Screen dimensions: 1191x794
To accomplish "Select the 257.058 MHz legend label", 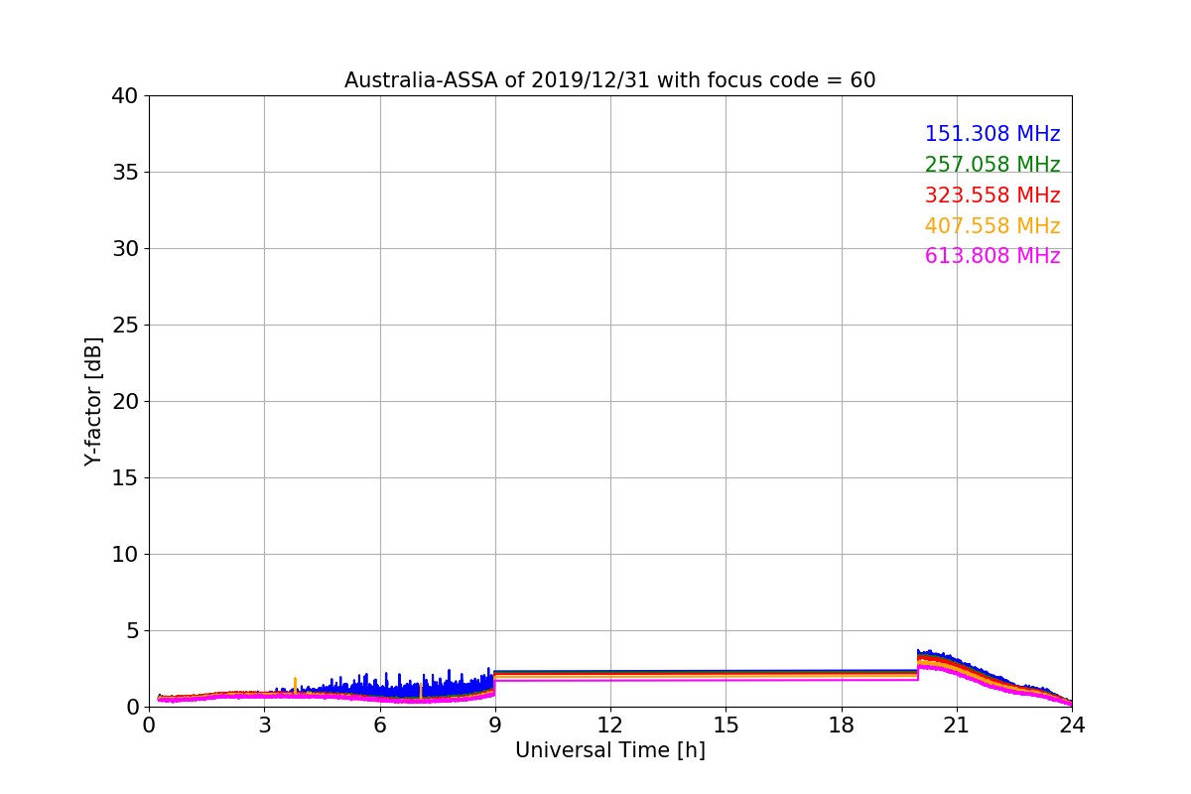I will coord(992,165).
